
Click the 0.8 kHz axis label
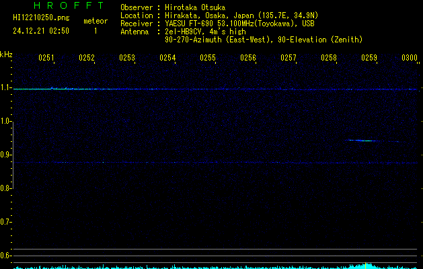[x=5, y=188]
